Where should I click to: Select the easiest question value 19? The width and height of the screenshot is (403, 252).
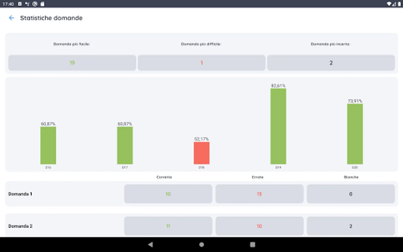72,63
